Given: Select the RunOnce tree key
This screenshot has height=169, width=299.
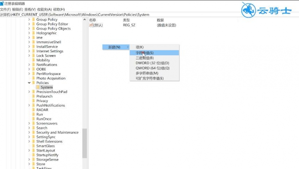Looking at the screenshot, I should [44, 119].
